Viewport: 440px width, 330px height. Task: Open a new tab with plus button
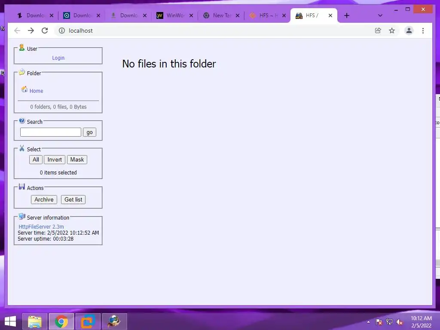[347, 15]
